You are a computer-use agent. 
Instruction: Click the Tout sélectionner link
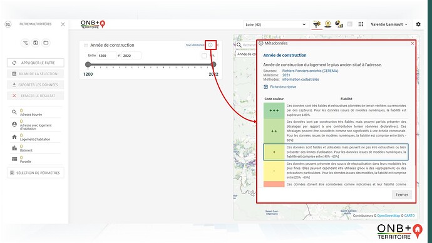click(195, 45)
